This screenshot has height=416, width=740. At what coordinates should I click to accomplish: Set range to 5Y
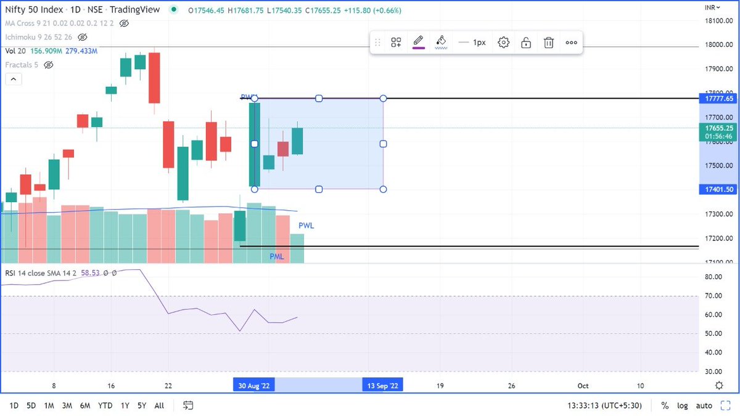pyautogui.click(x=142, y=406)
